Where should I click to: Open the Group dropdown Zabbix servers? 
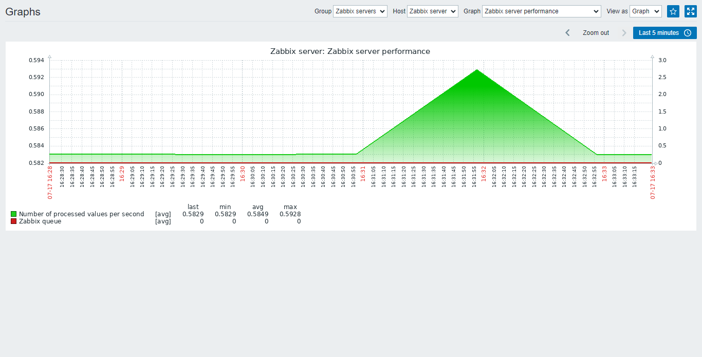tap(360, 11)
